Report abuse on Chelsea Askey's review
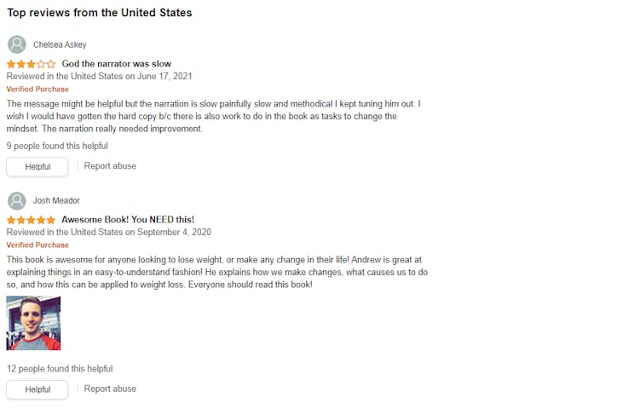Screen dimensions: 634x409 (110, 166)
